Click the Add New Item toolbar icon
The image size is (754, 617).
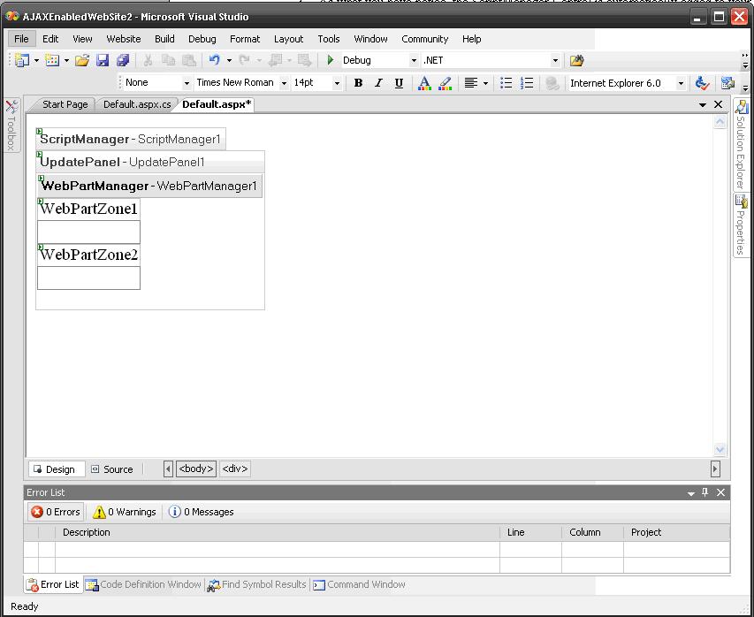(x=52, y=60)
